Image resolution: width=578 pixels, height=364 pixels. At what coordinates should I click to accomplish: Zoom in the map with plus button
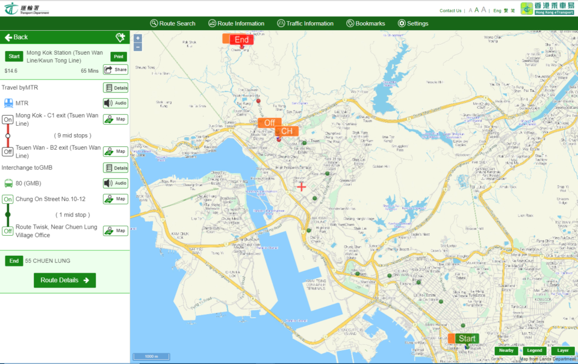tap(138, 38)
